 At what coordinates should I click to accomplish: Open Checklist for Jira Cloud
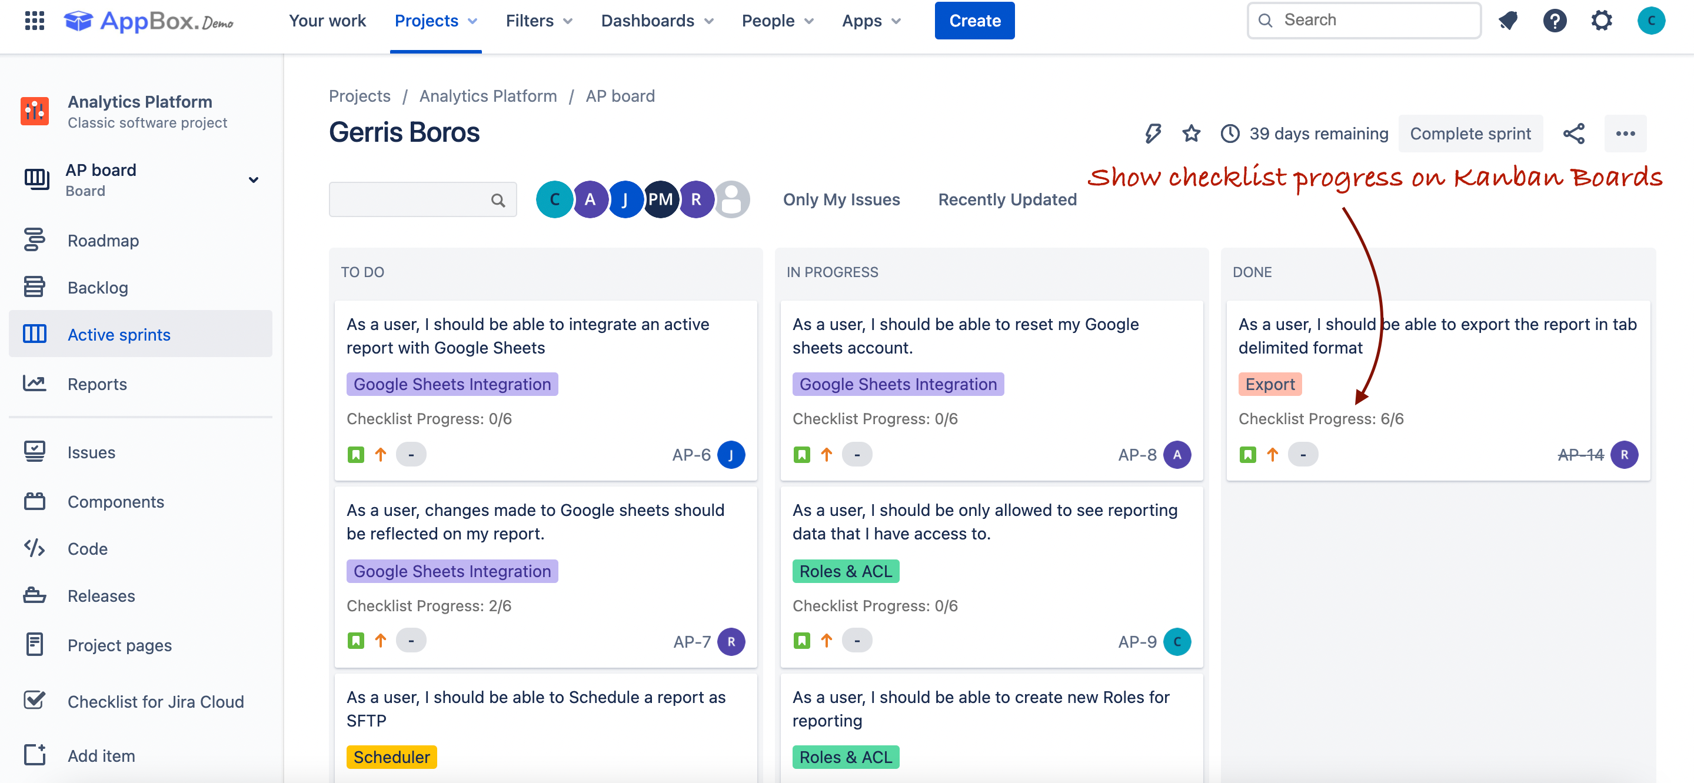pyautogui.click(x=140, y=701)
